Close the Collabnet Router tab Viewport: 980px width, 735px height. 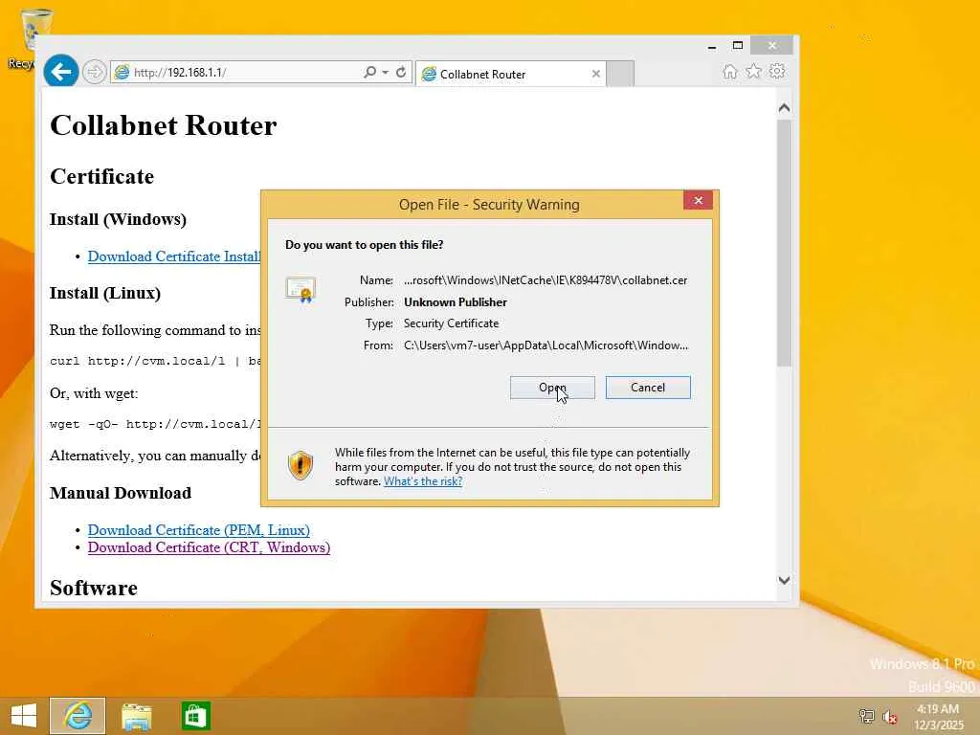pos(596,74)
